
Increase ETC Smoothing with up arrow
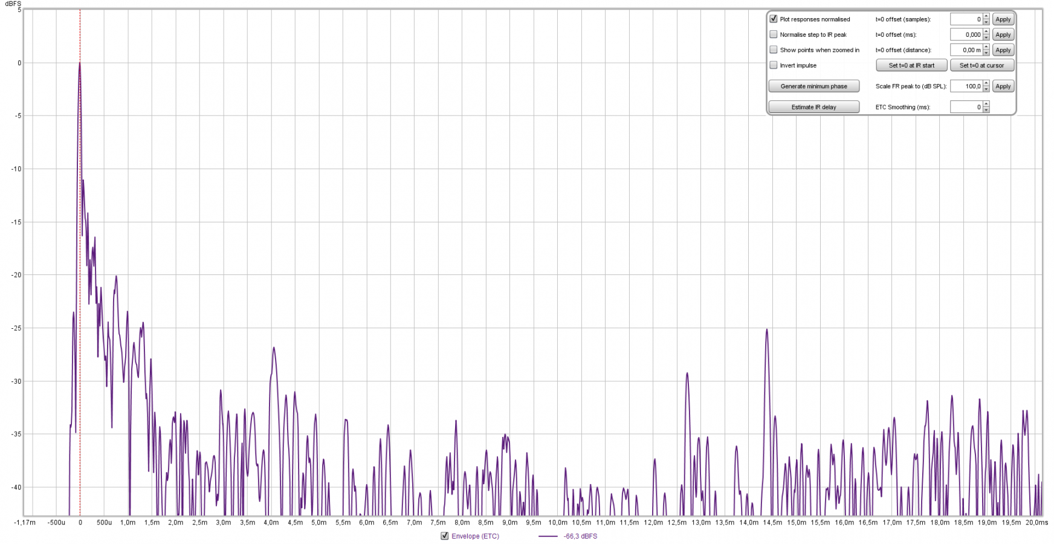(986, 105)
